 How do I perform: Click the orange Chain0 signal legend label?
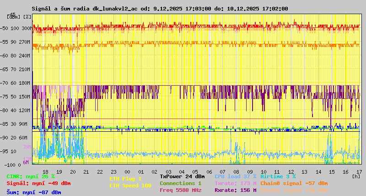click(294, 183)
